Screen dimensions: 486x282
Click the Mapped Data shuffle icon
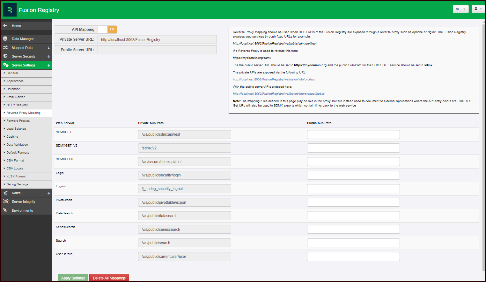(5, 48)
